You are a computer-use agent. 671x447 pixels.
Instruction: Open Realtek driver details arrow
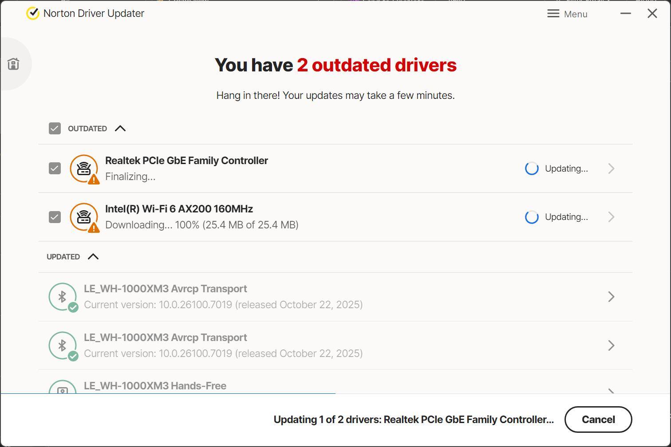[x=611, y=169]
